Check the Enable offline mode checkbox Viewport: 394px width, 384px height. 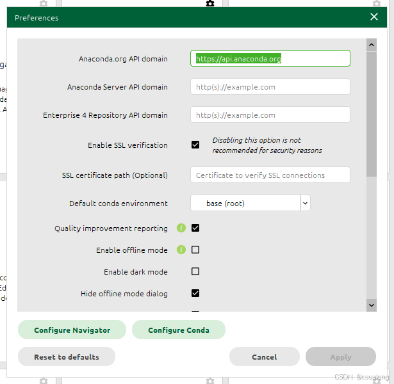click(195, 250)
